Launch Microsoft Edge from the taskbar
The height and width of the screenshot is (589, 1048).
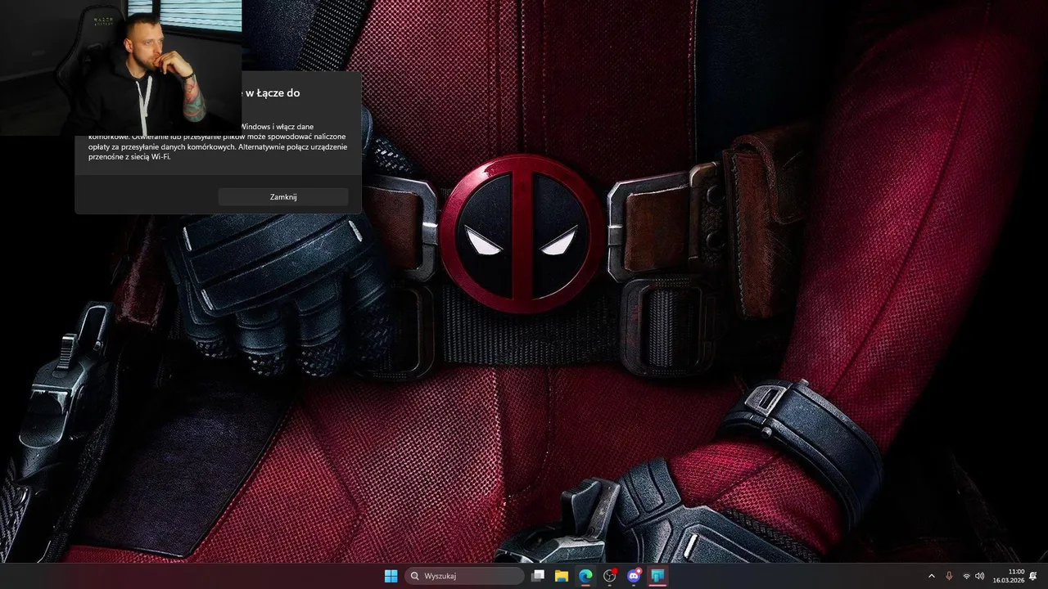tap(585, 576)
